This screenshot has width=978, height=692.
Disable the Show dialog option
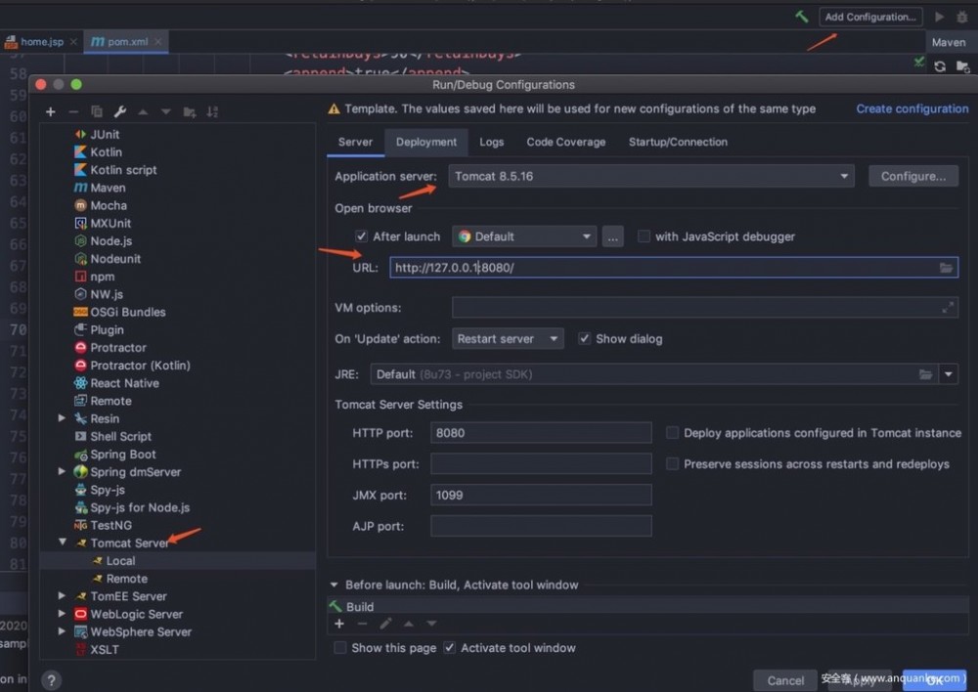[584, 337]
